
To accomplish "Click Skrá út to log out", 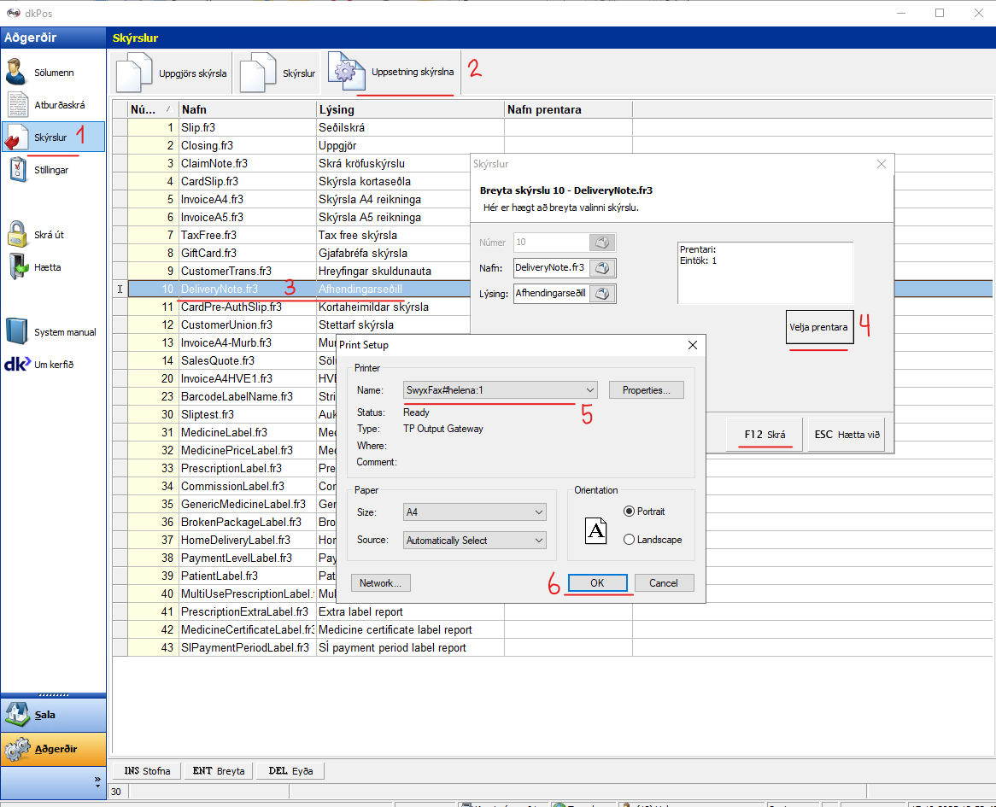I will click(x=48, y=235).
